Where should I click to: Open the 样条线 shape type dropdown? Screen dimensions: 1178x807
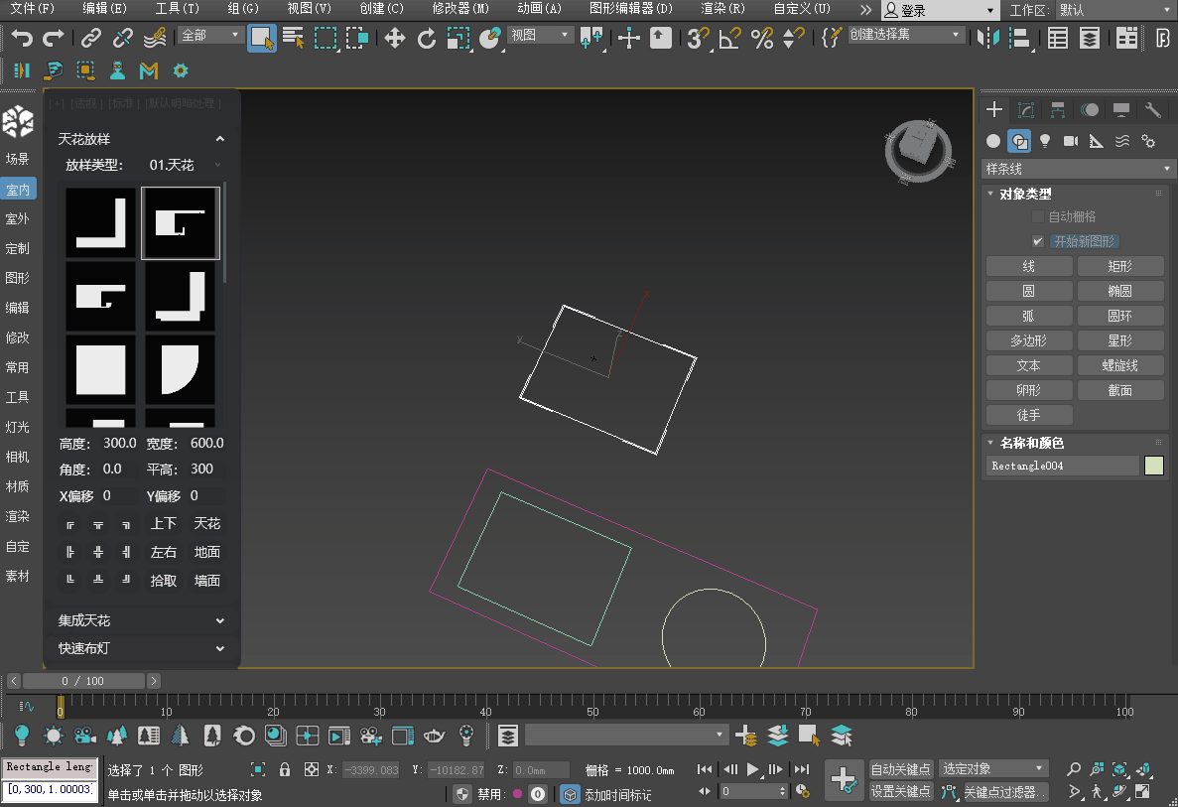pyautogui.click(x=1078, y=169)
